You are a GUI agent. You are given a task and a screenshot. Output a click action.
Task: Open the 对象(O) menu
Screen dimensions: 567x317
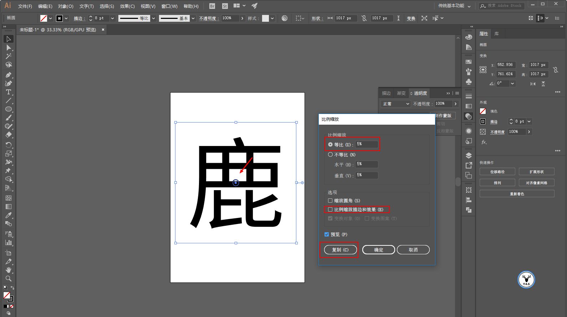(x=66, y=6)
